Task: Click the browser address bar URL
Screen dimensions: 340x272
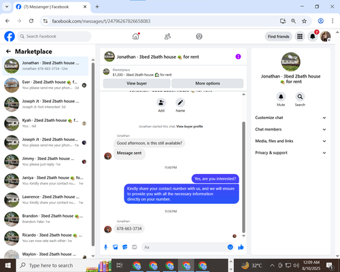Action: 101,21
